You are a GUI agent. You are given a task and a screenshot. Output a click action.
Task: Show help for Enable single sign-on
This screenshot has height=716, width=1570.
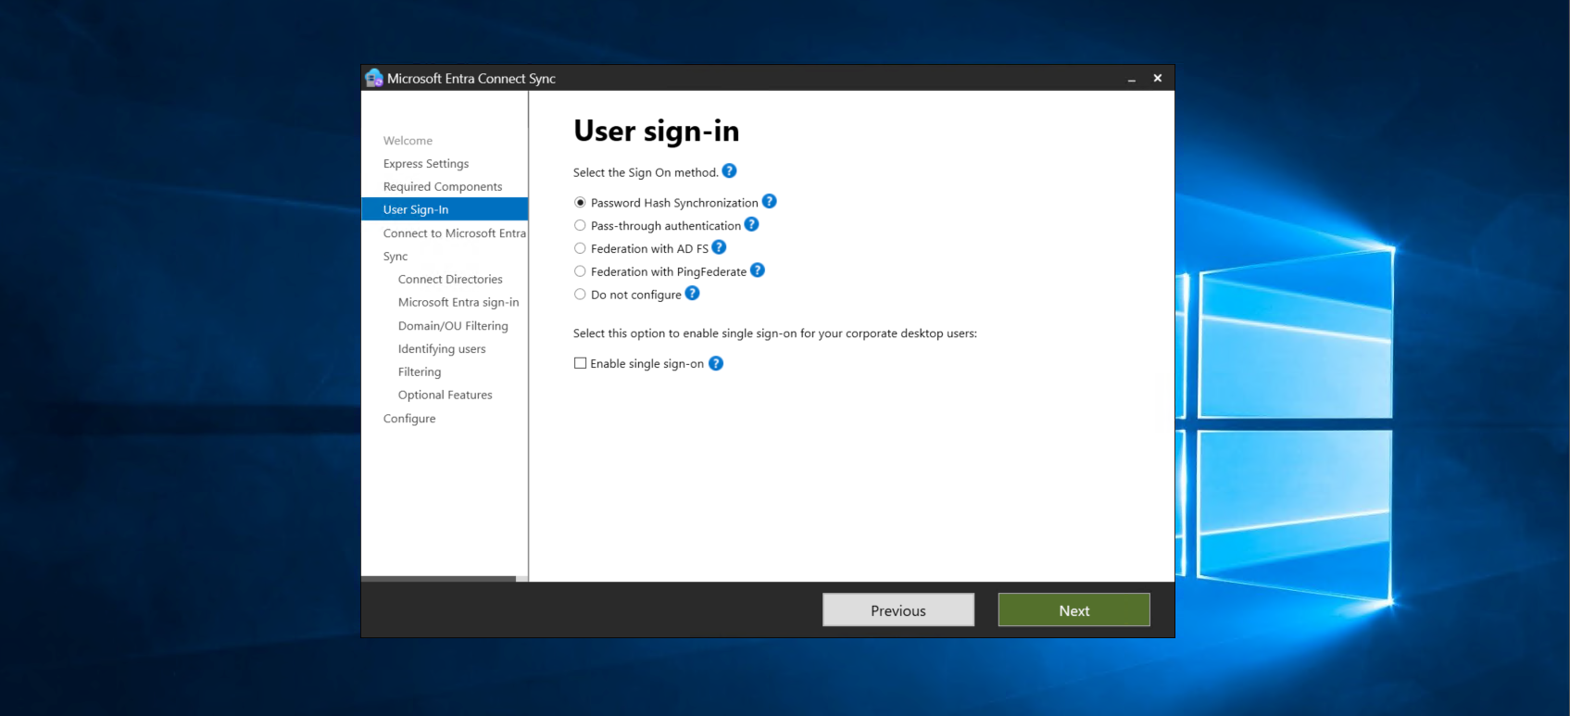(x=716, y=363)
